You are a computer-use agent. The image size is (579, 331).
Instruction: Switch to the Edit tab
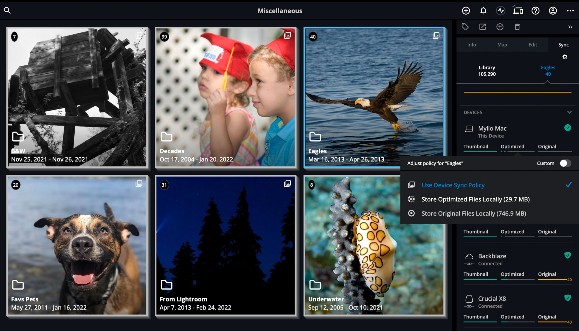(533, 45)
